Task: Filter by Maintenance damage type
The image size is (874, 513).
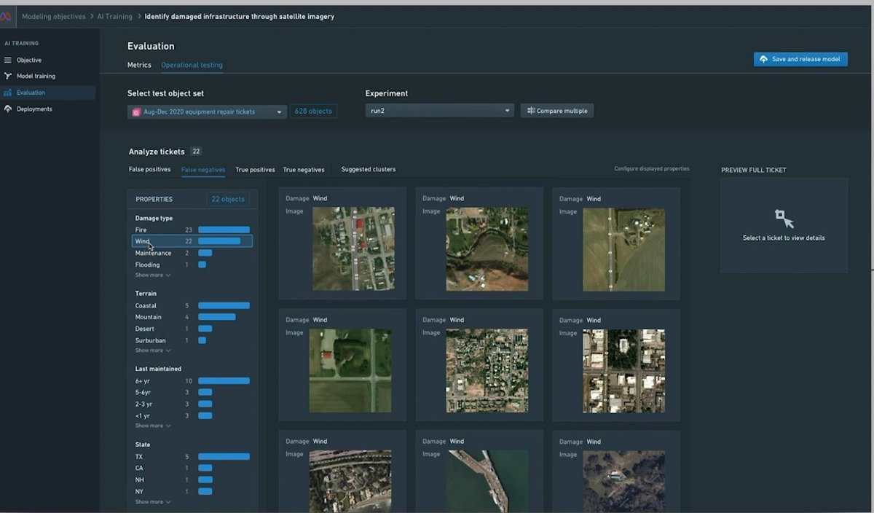Action: point(192,253)
